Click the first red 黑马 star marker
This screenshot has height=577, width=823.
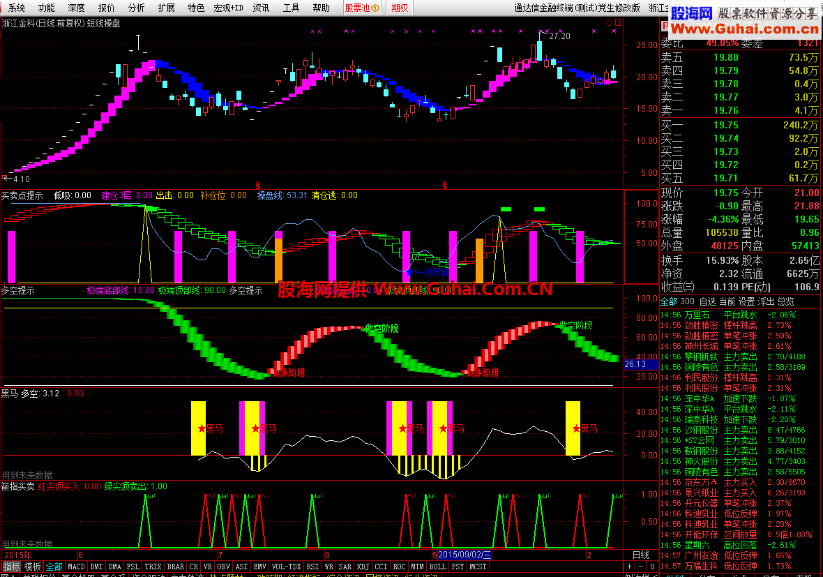tap(202, 428)
